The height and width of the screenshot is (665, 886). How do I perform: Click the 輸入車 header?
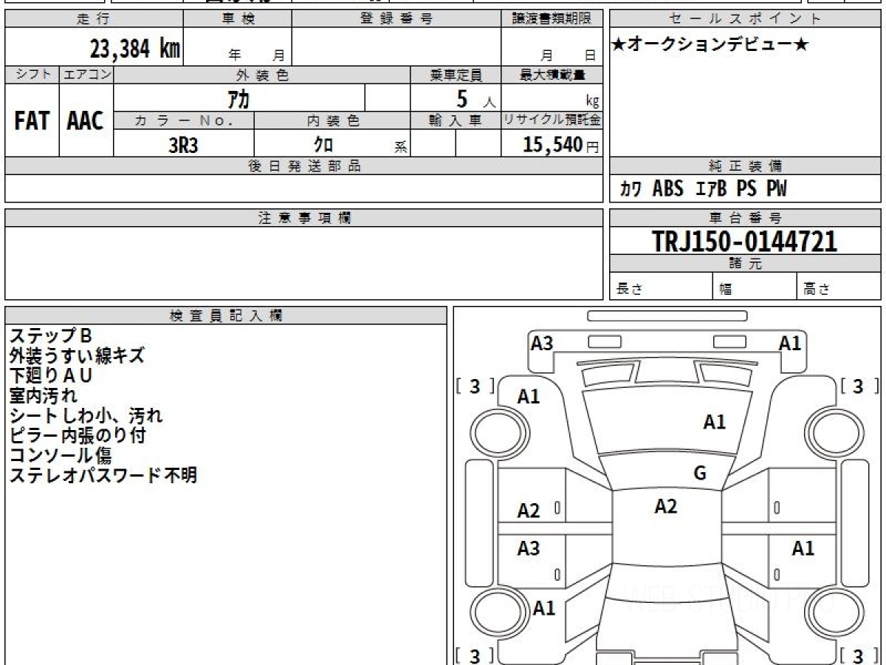point(456,121)
